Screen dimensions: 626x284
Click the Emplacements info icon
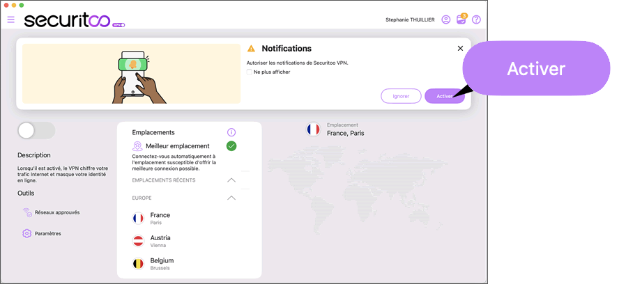coord(231,132)
